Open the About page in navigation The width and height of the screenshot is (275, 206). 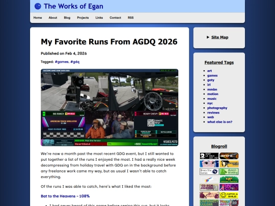53,18
